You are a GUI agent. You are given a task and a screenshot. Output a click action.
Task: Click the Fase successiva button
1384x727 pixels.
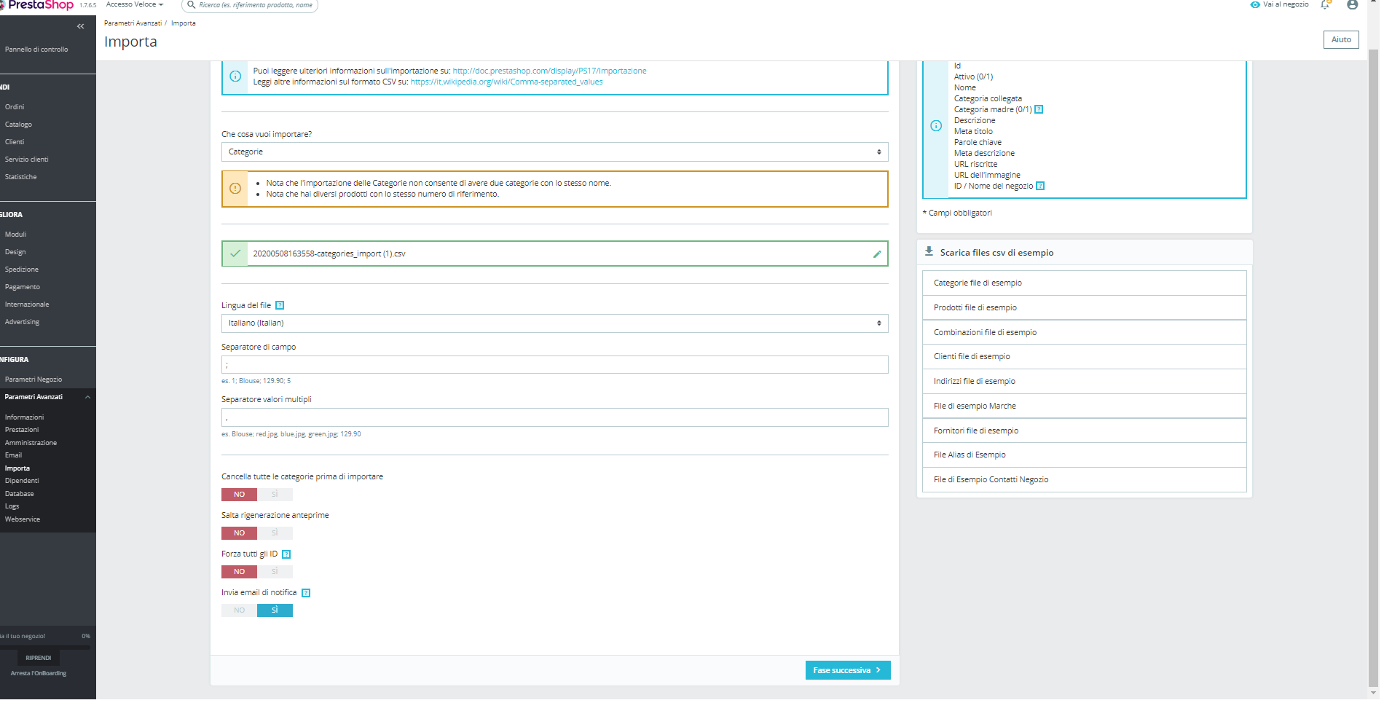pyautogui.click(x=848, y=670)
